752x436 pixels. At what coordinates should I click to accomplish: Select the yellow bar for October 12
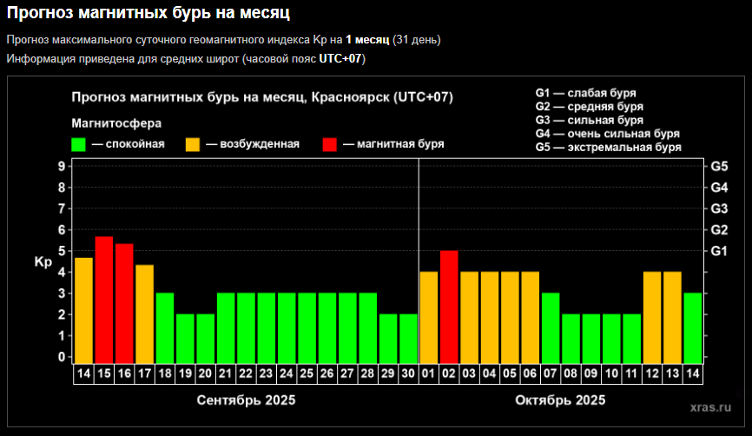tap(652, 316)
